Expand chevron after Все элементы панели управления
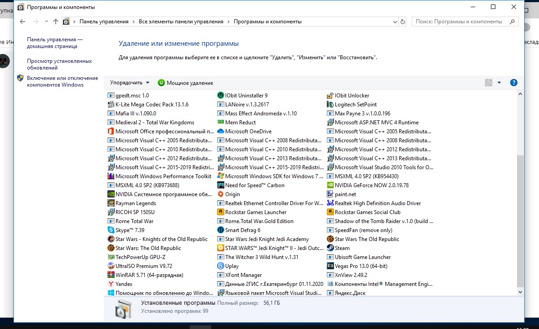 [x=229, y=22]
